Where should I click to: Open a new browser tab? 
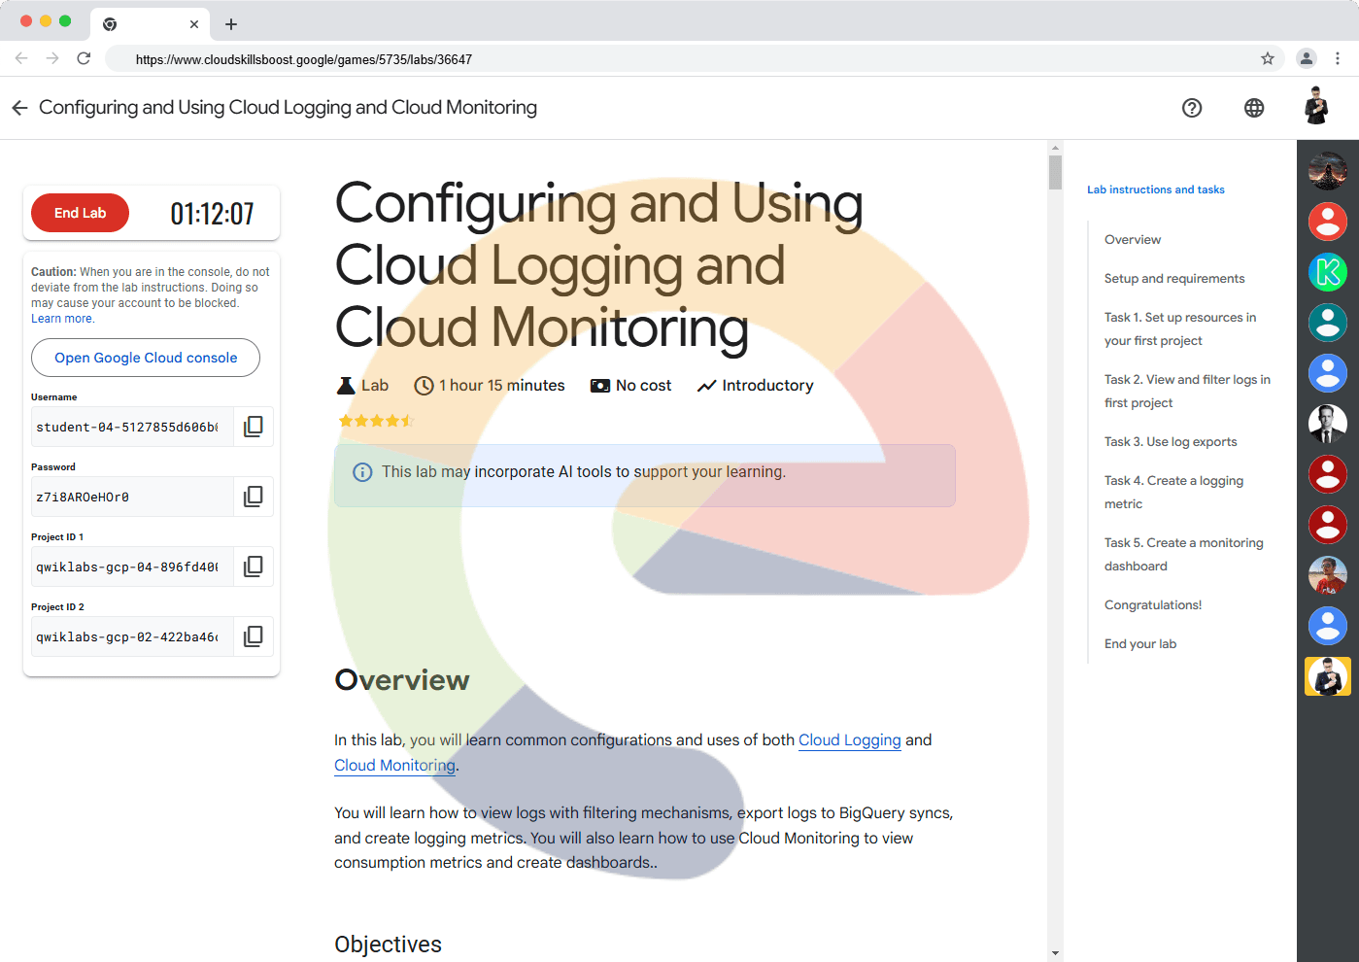(231, 24)
